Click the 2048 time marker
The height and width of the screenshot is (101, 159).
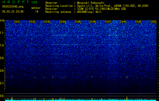pos(123,22)
